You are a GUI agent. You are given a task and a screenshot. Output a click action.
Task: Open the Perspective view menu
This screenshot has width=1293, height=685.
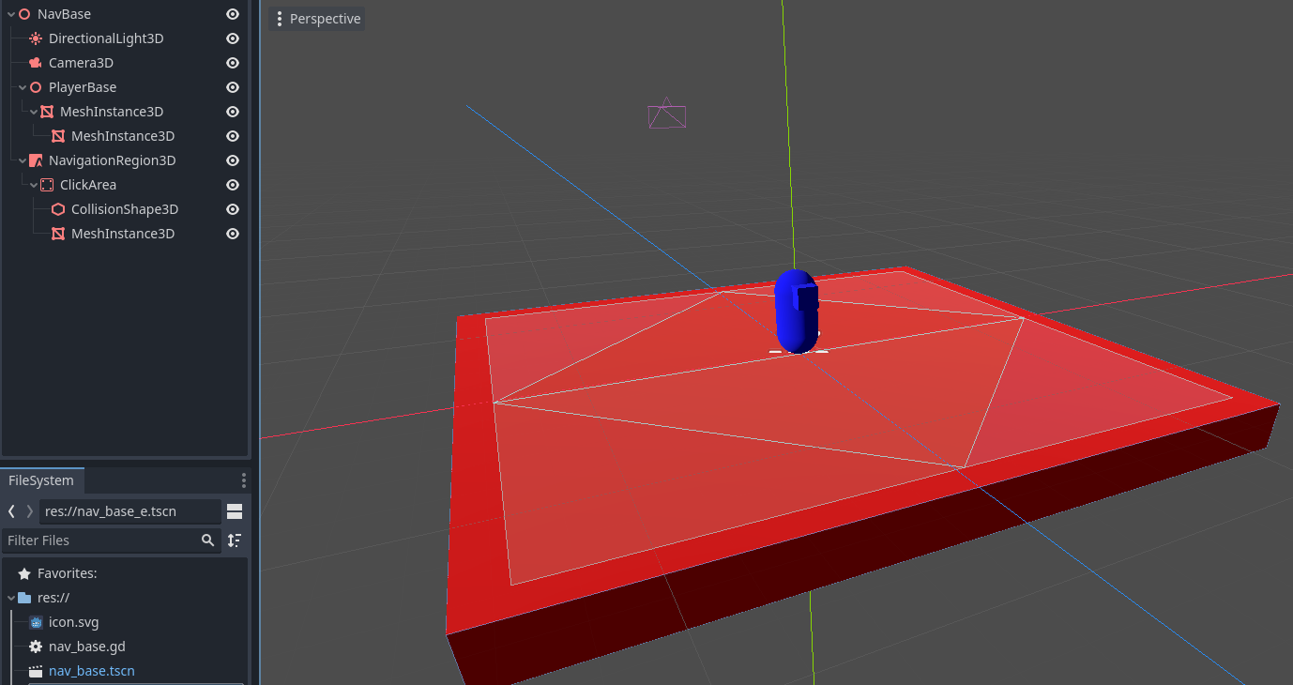(316, 19)
